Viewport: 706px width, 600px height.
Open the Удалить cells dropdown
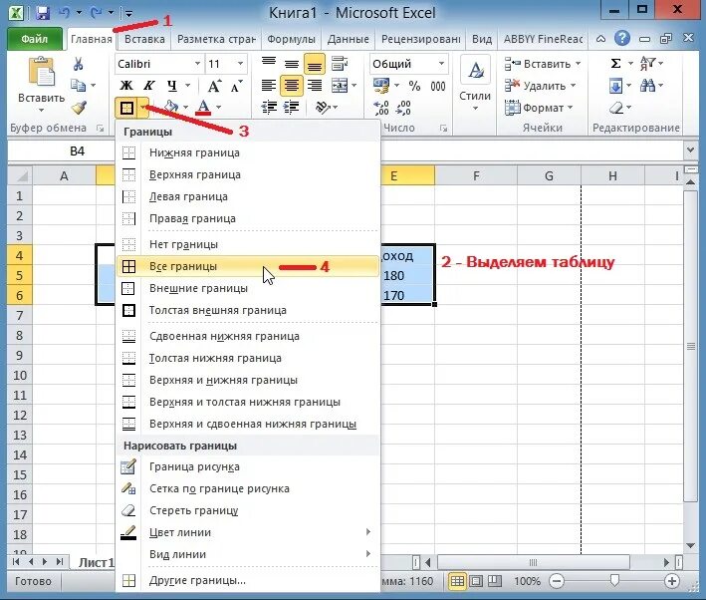(541, 85)
